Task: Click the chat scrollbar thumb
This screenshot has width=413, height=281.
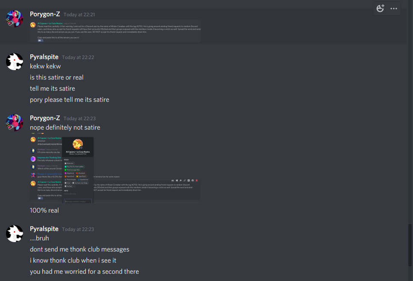Action: point(410,245)
